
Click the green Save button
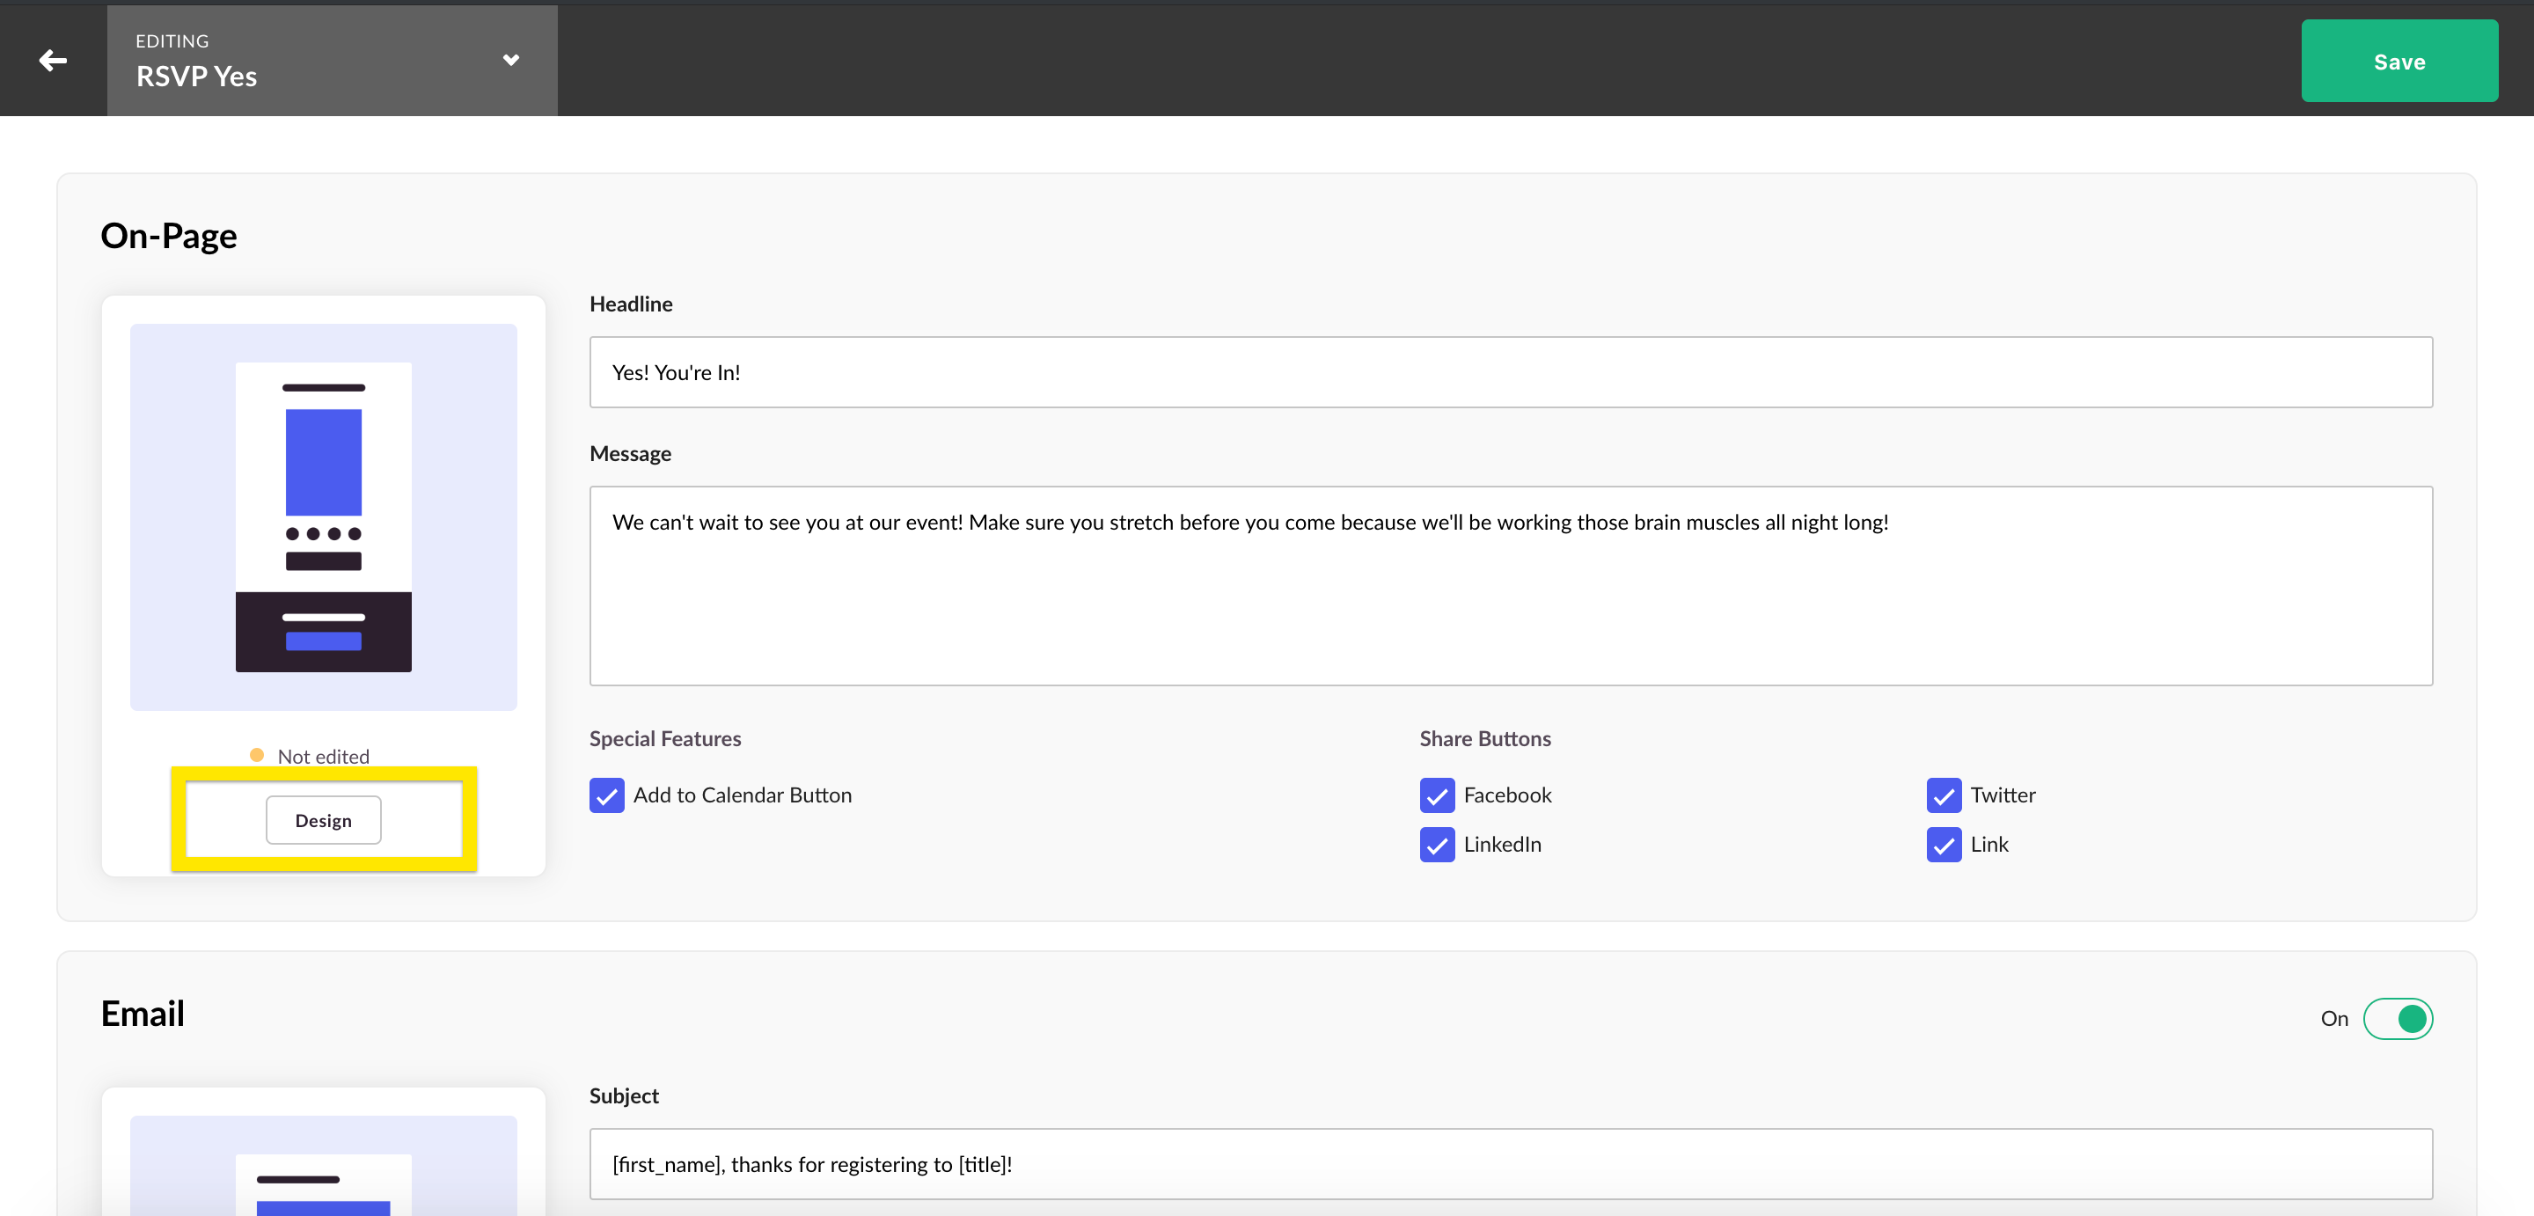[2399, 61]
